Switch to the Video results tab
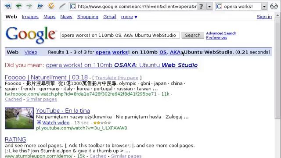The height and width of the screenshot is (158, 281). click(x=31, y=52)
